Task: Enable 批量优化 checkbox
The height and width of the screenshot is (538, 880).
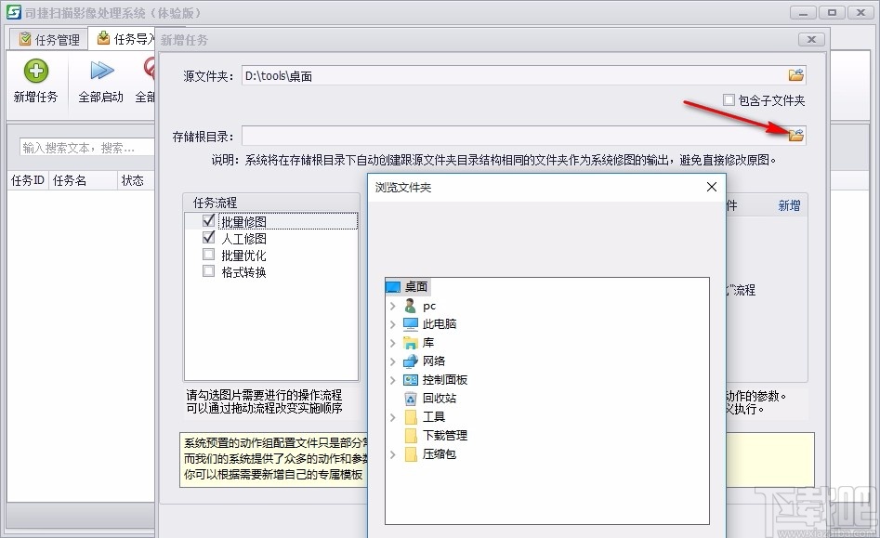Action: pyautogui.click(x=209, y=255)
